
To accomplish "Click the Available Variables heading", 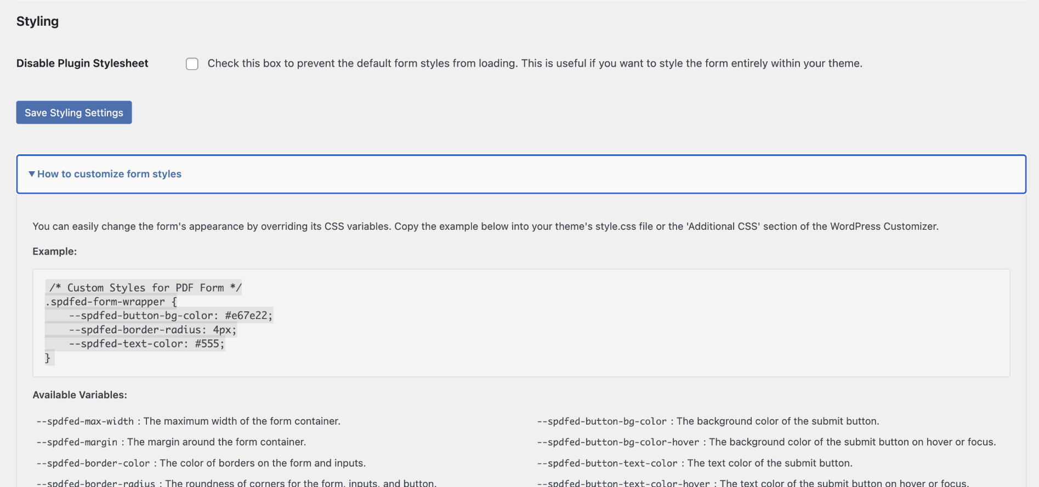I will 80,395.
